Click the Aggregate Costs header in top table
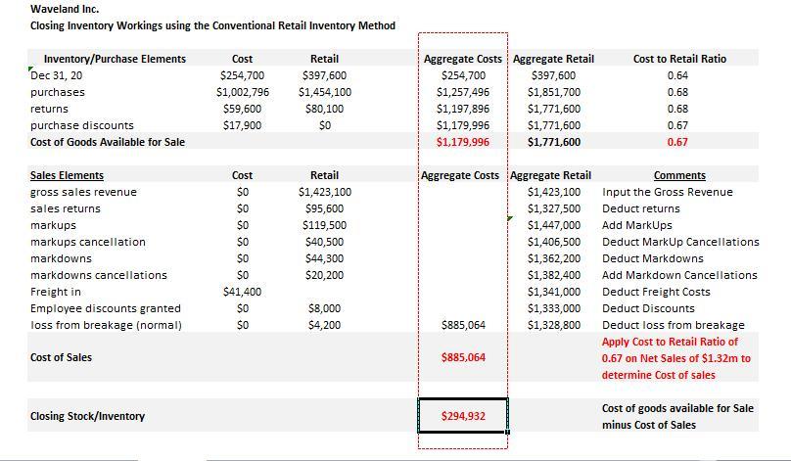 [x=463, y=59]
